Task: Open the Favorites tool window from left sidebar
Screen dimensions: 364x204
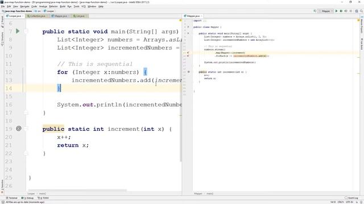Action: click(x=2, y=186)
